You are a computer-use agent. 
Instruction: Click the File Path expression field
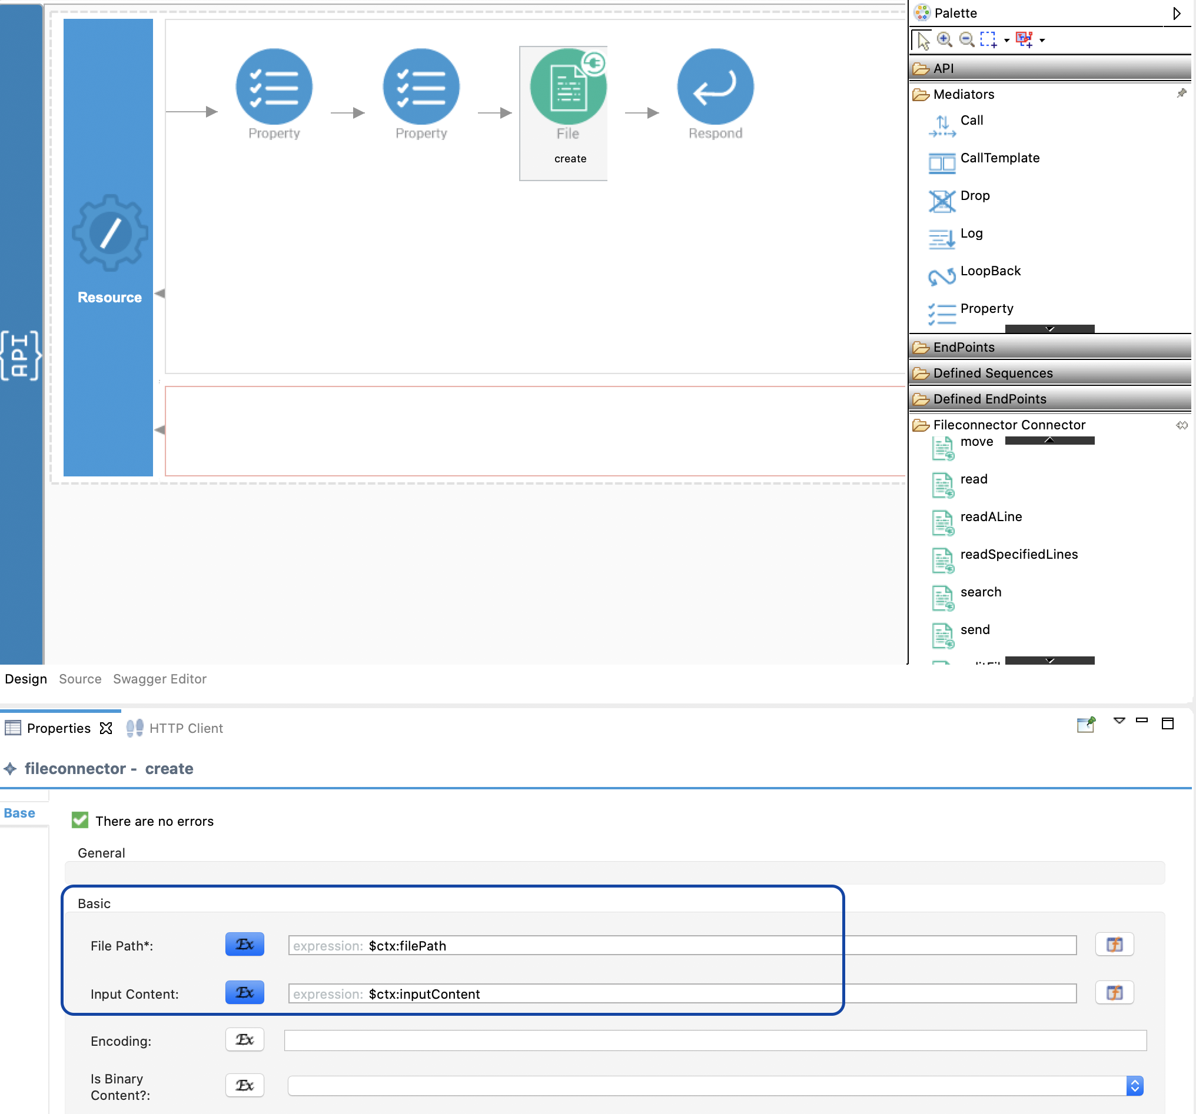[x=682, y=945]
